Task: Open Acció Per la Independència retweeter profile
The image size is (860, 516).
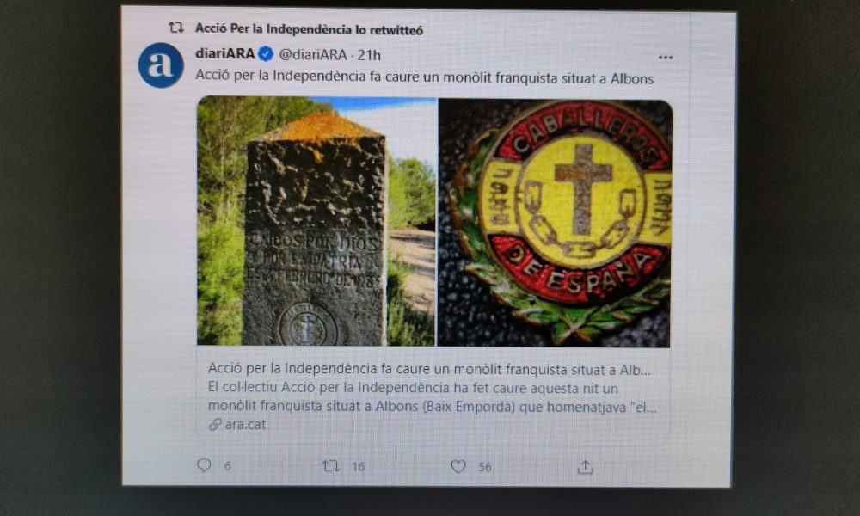Action: coord(309,29)
